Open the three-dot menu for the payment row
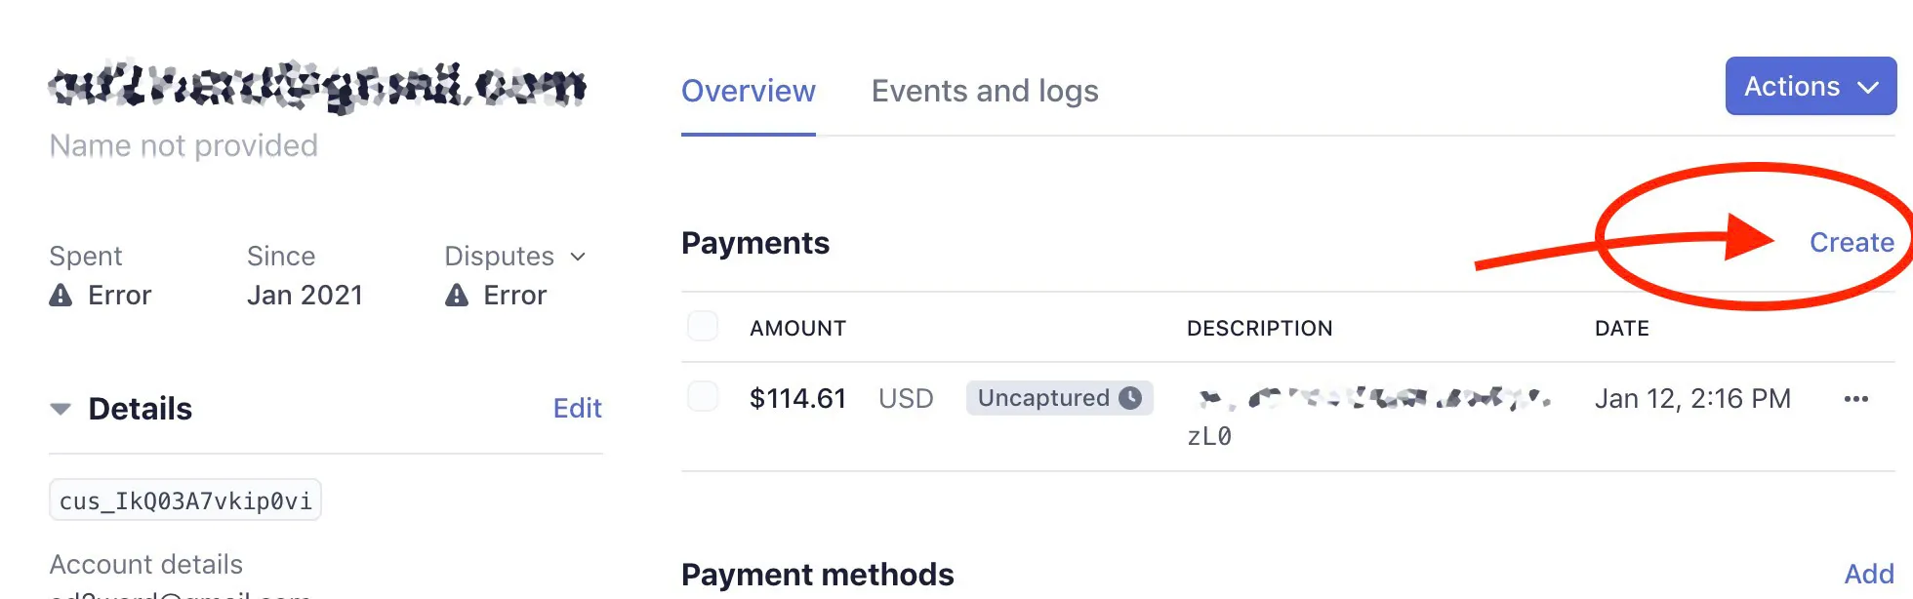The width and height of the screenshot is (1913, 599). coord(1855,399)
